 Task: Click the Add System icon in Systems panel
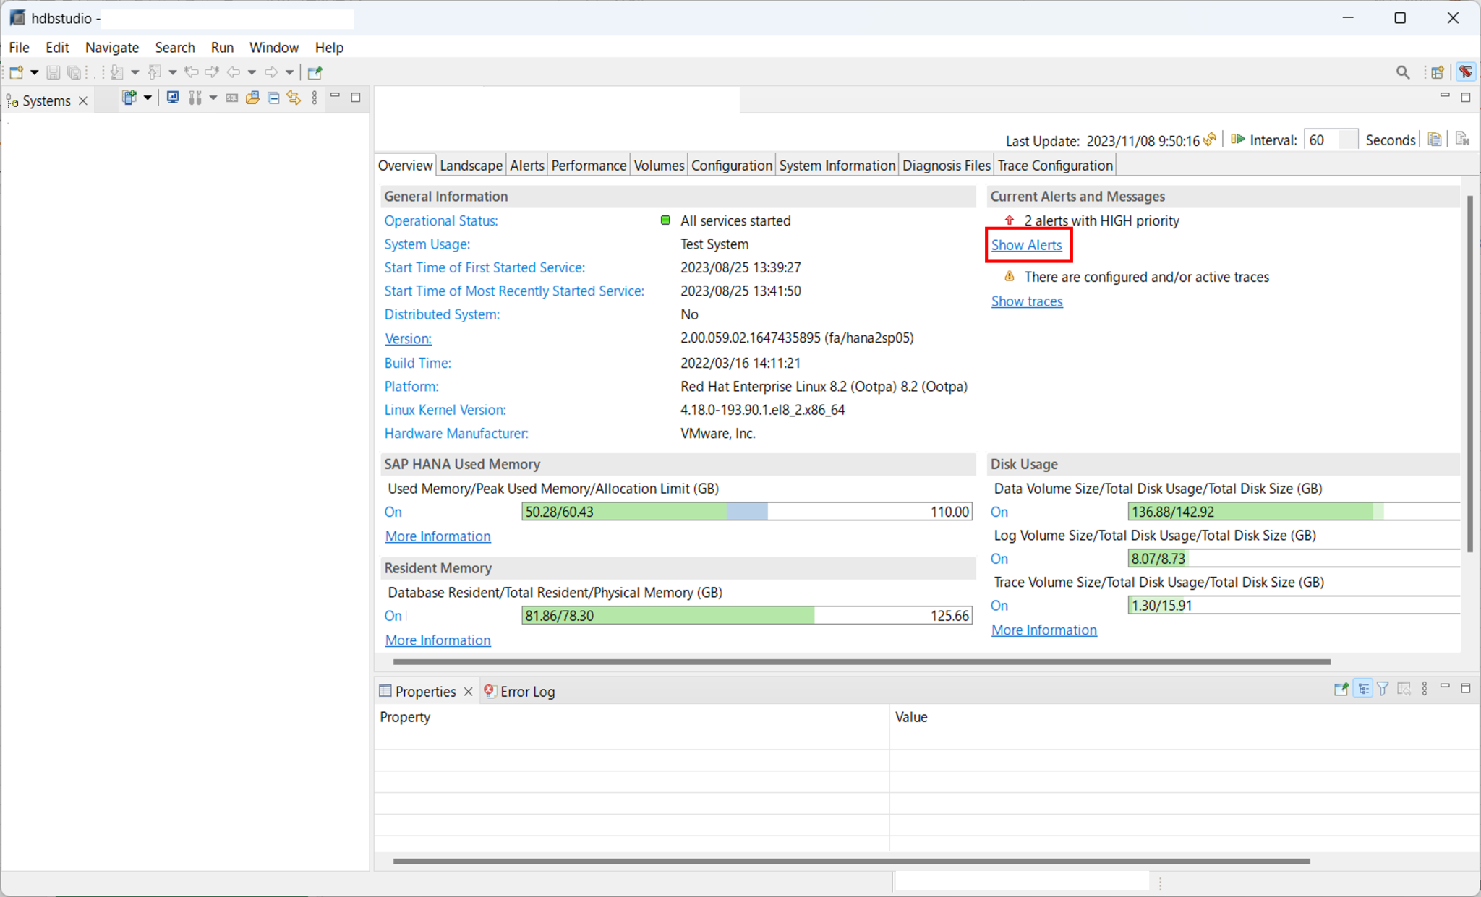coord(129,98)
